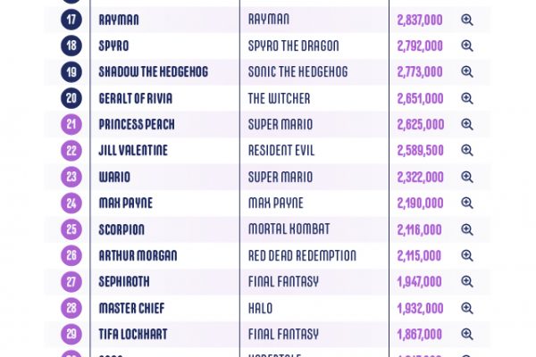
Task: Click the Mortal Kombat franchise entry
Action: click(289, 229)
